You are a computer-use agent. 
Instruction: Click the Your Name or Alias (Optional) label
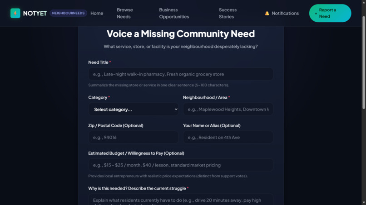[x=212, y=125]
